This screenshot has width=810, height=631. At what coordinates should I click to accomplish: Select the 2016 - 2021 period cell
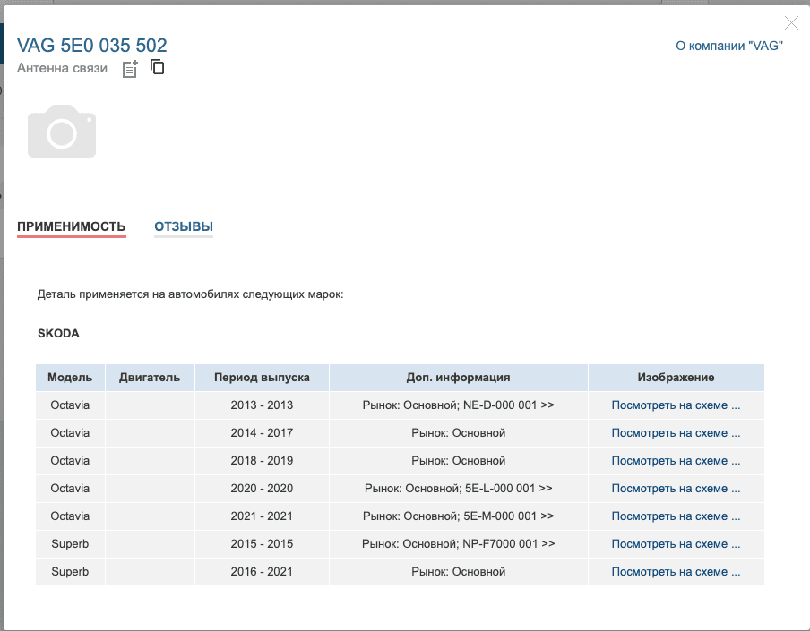click(262, 572)
